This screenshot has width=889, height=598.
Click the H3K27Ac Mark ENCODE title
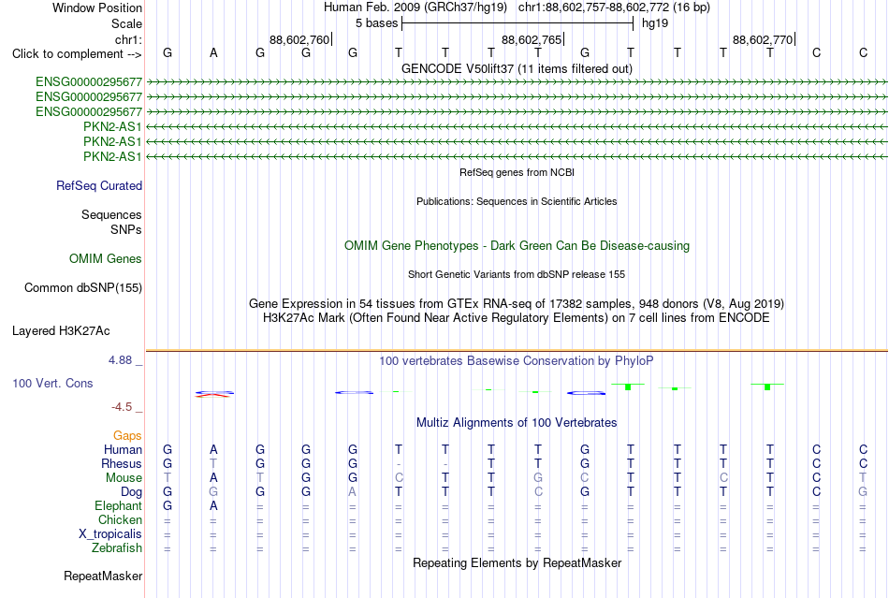517,317
